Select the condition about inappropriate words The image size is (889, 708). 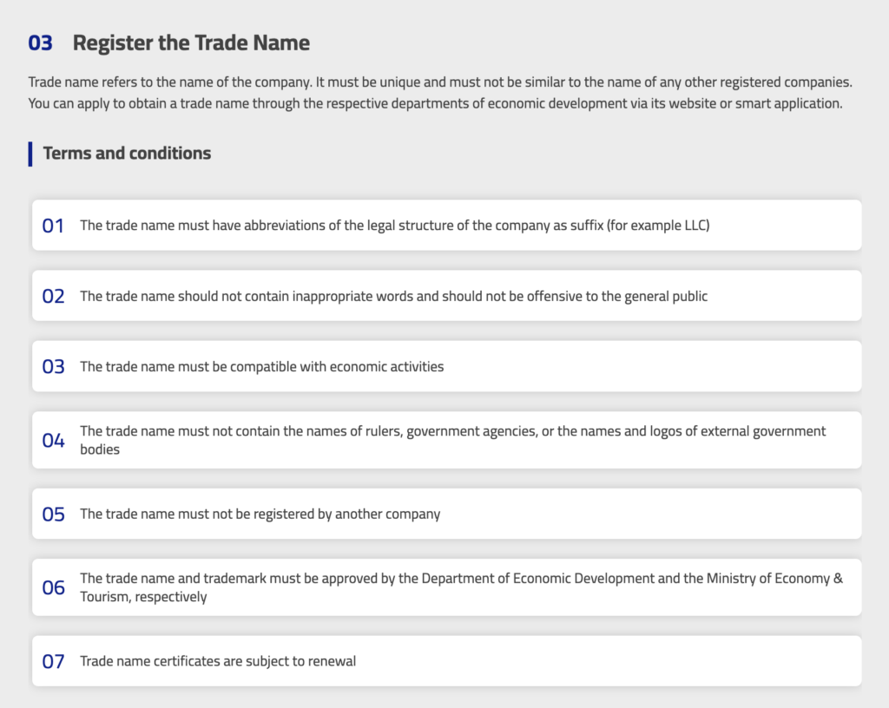393,297
